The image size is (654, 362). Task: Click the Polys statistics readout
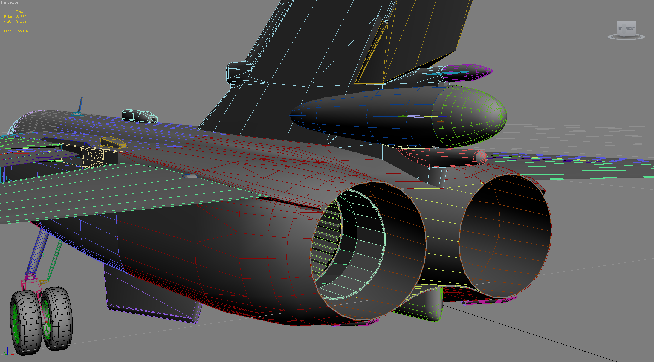15,17
